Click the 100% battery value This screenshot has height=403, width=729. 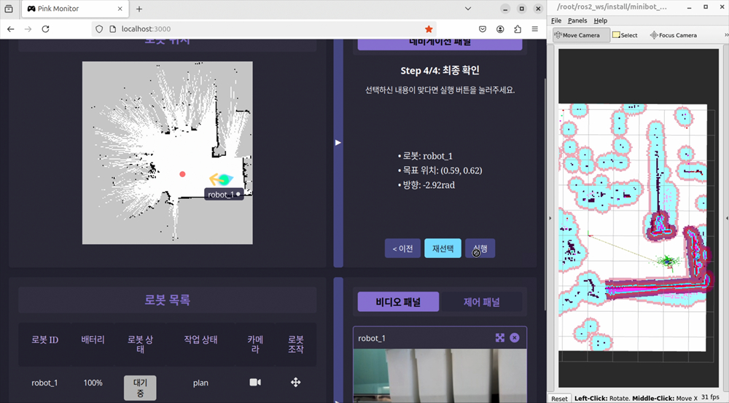pyautogui.click(x=93, y=383)
